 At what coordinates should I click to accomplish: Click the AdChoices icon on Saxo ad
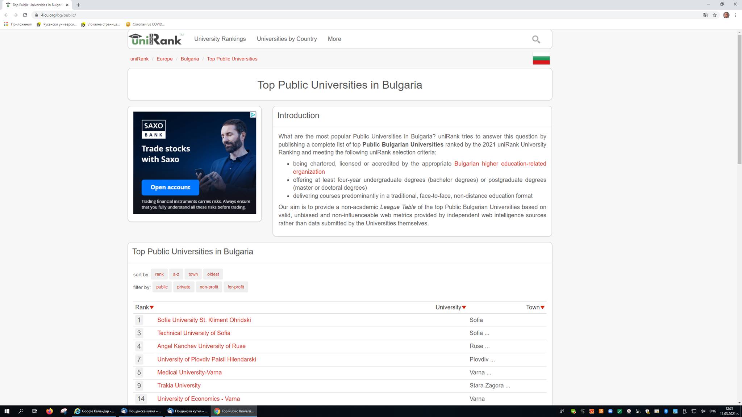click(253, 115)
